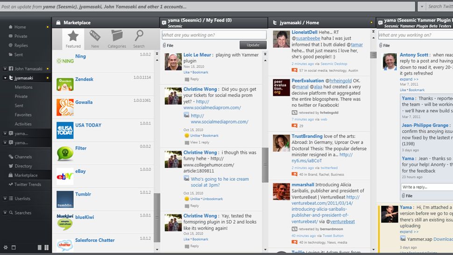Viewport: 453px width, 255px height.
Task: Open LionelatDell's profile link
Action: point(304,32)
